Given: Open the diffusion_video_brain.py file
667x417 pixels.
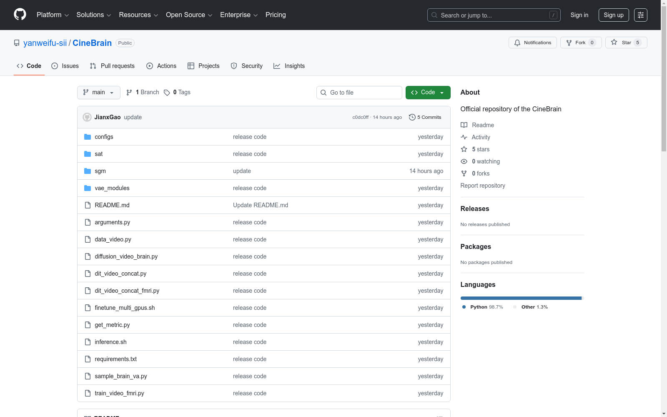Looking at the screenshot, I should 126,256.
